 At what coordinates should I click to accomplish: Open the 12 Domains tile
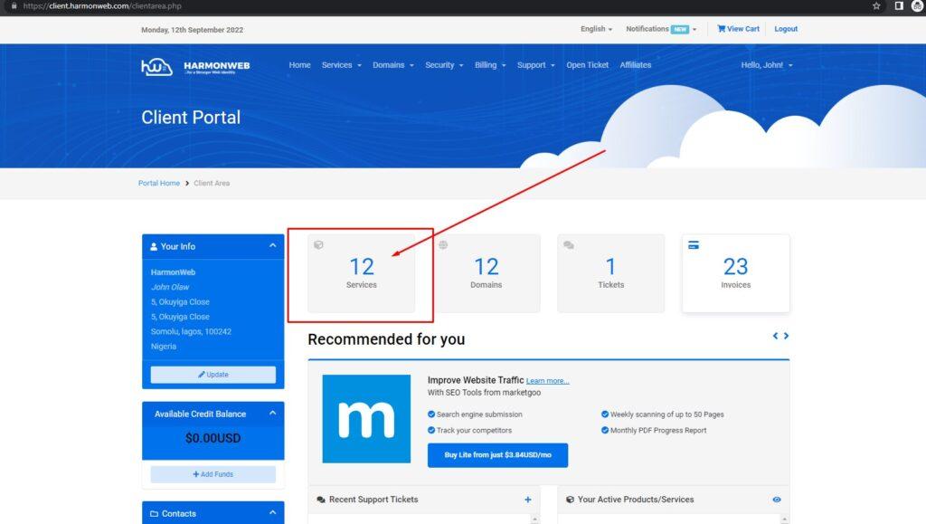tap(487, 273)
